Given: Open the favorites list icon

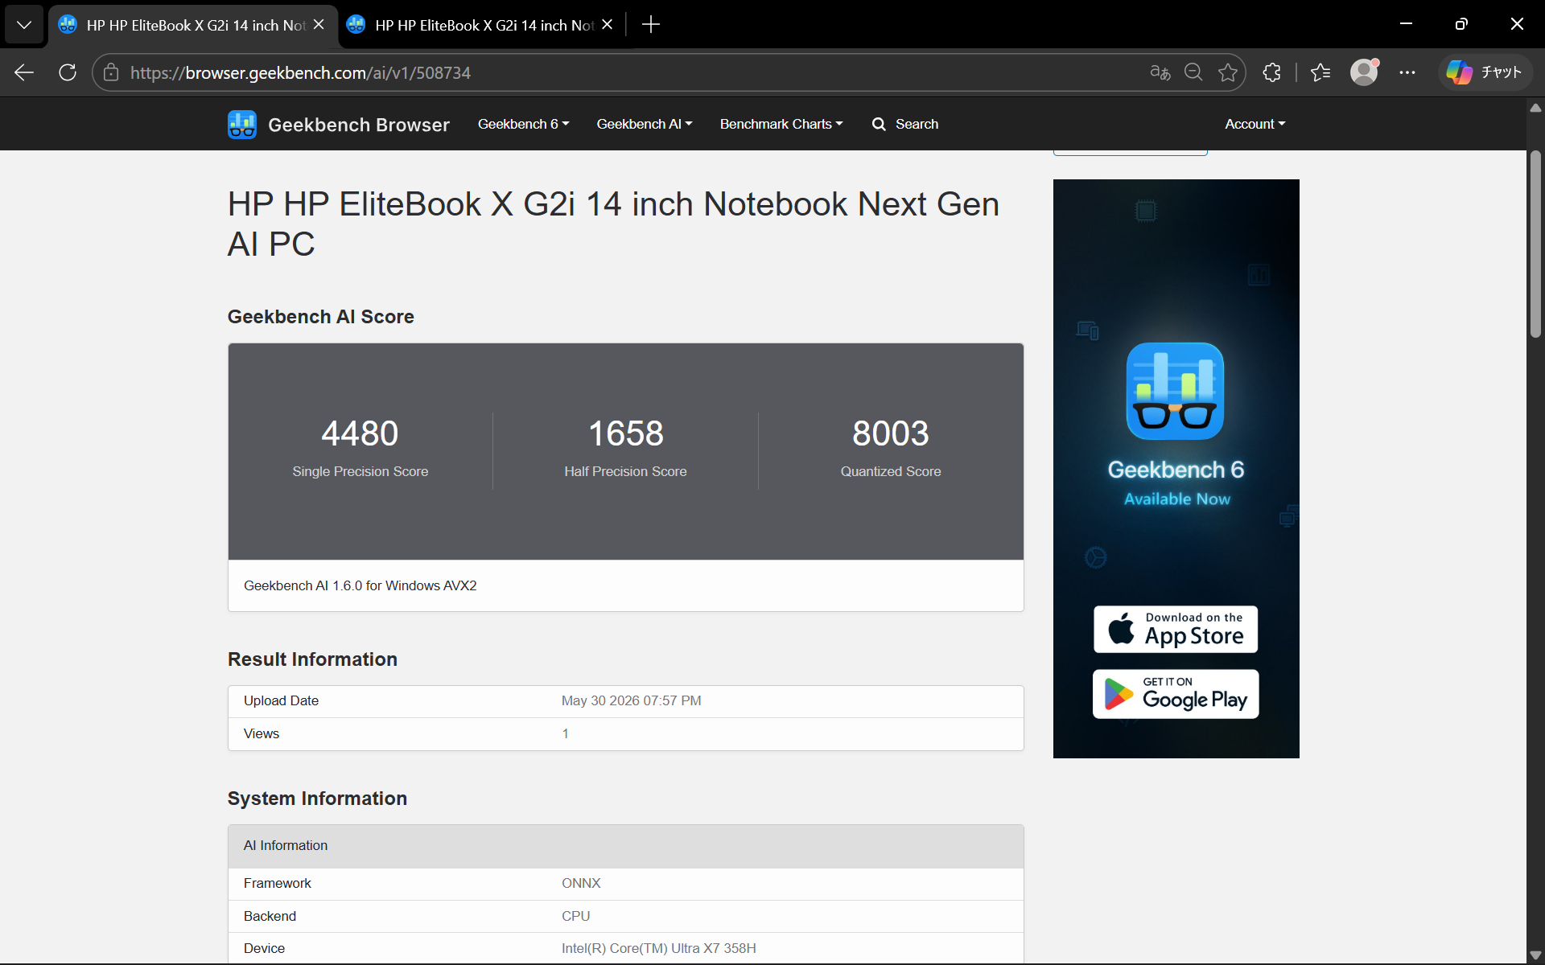Looking at the screenshot, I should (1320, 72).
